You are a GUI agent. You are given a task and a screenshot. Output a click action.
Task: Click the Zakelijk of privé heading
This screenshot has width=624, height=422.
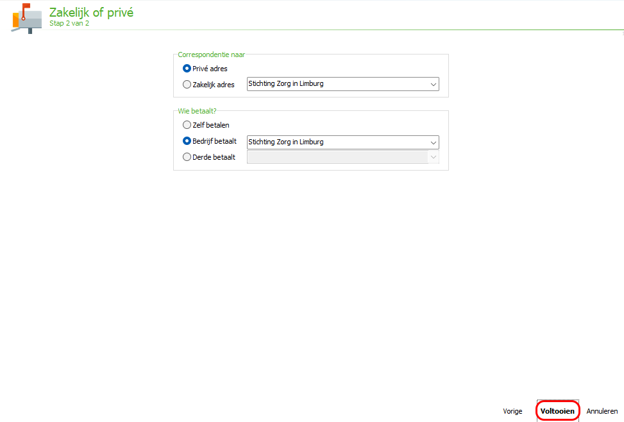tap(92, 12)
